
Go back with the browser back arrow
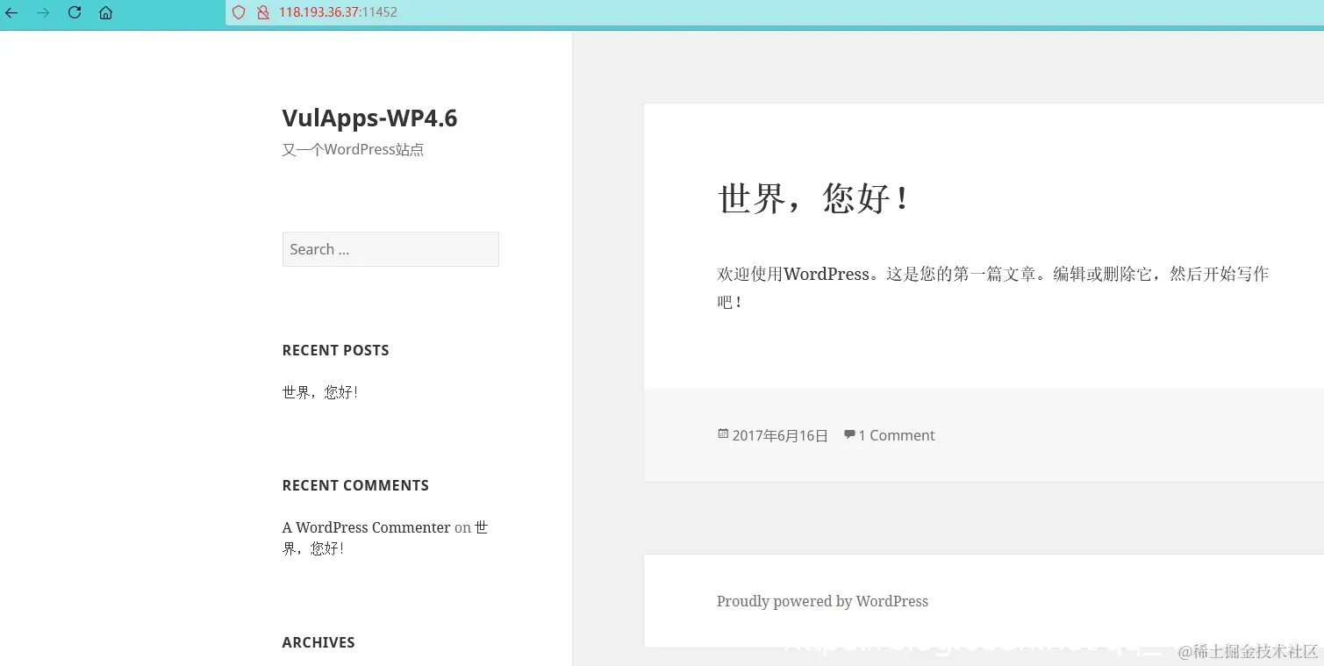click(x=11, y=13)
